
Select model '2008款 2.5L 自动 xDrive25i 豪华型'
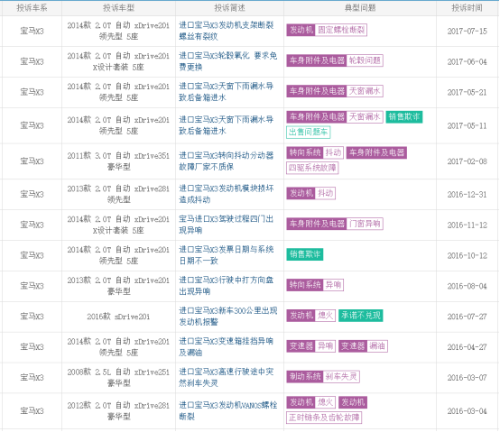[118, 378]
